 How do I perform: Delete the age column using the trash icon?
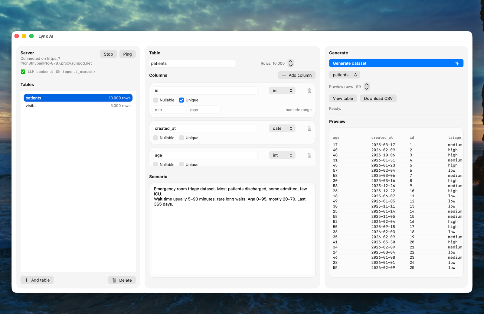pos(309,155)
